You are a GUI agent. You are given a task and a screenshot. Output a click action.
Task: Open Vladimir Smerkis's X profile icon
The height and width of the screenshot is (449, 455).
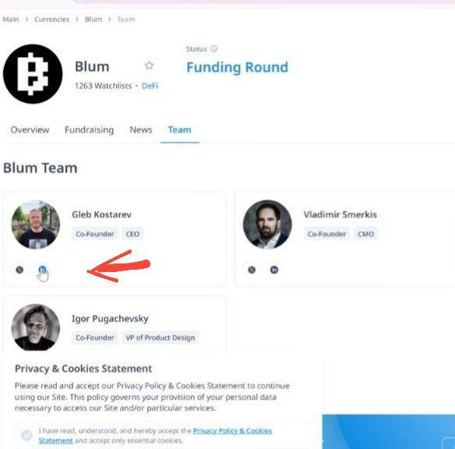coord(252,270)
